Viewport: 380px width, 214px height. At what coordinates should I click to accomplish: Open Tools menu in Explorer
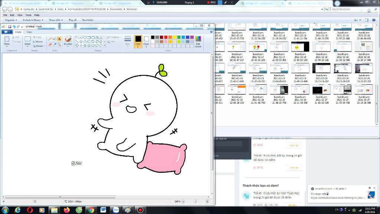tap(28, 15)
